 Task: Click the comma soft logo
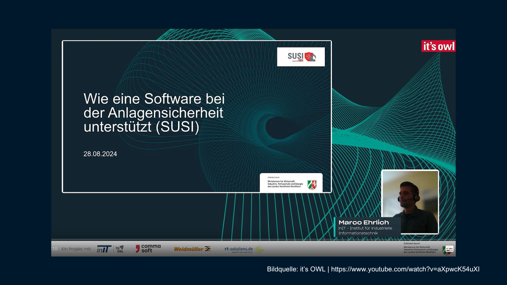(148, 249)
